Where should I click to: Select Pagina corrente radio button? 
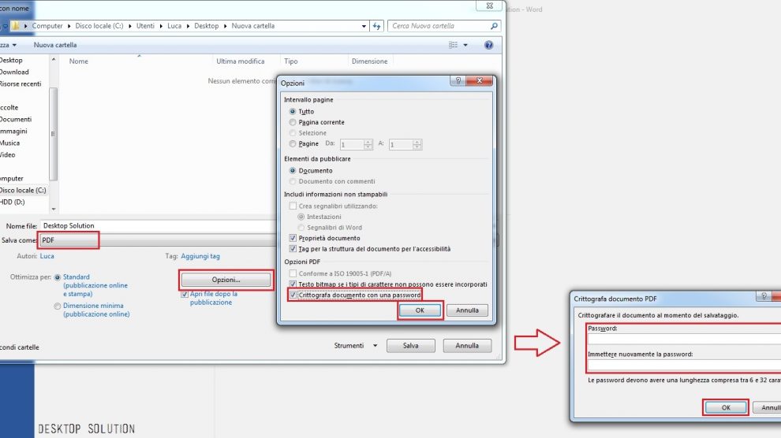[293, 122]
